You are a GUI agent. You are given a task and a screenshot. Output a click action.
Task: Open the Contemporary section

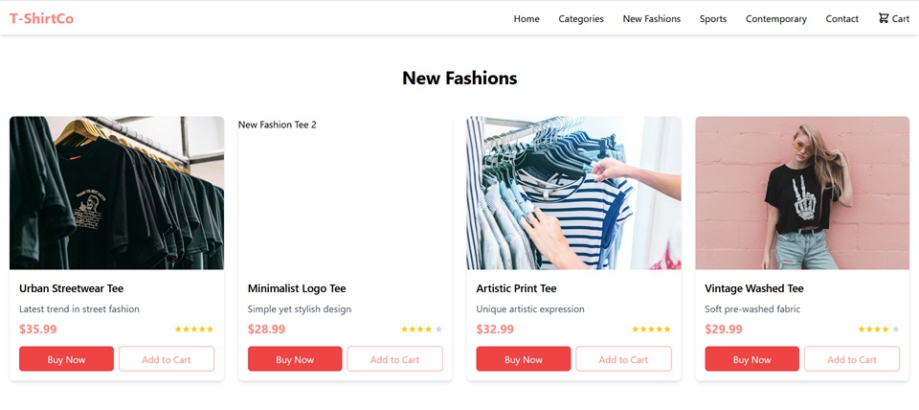pos(776,19)
